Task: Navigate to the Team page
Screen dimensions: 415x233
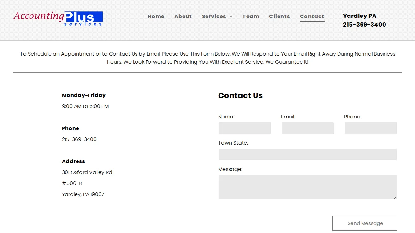Action: click(251, 16)
